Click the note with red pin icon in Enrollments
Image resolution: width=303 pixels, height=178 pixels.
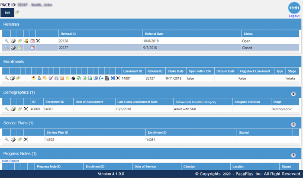tap(34, 78)
